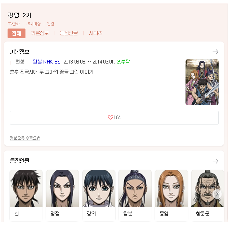The image size is (228, 227).
Task: Click the 164 likes button bar
Action: (x=114, y=118)
